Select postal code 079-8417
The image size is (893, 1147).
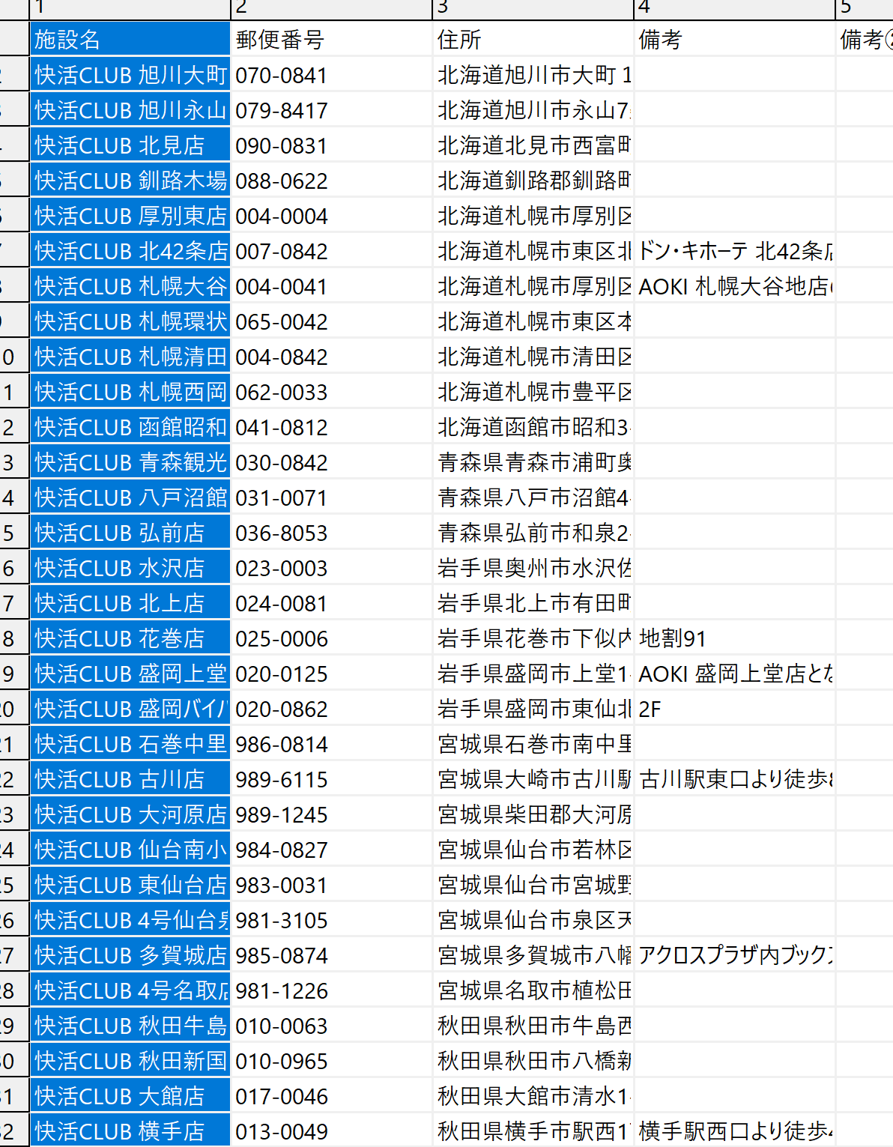click(x=331, y=109)
